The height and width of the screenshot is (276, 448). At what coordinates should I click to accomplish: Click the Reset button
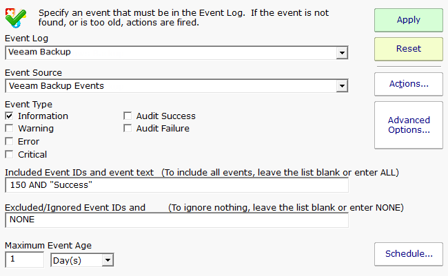click(x=409, y=49)
